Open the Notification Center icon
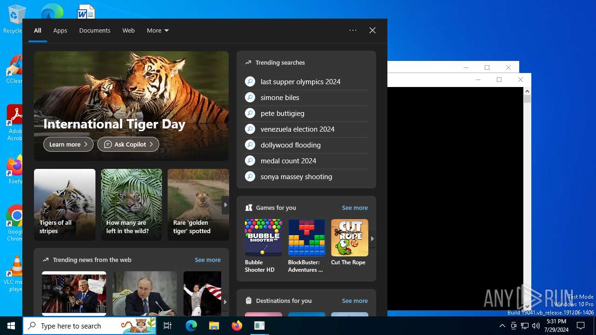Viewport: 596px width, 335px height. click(x=581, y=326)
